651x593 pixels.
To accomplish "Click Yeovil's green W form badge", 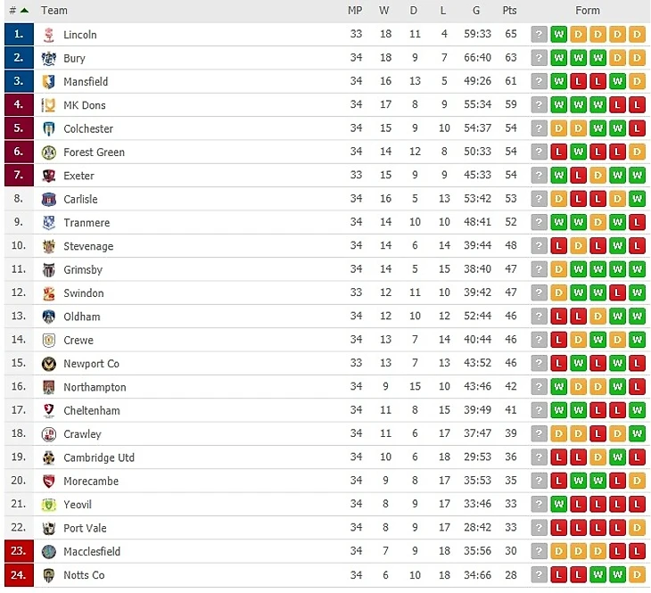I will tap(559, 505).
